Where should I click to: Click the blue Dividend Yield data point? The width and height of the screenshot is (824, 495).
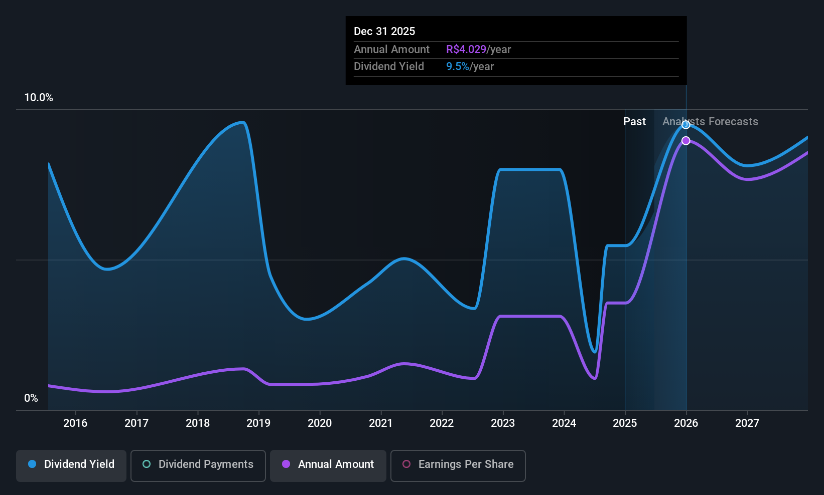[686, 125]
